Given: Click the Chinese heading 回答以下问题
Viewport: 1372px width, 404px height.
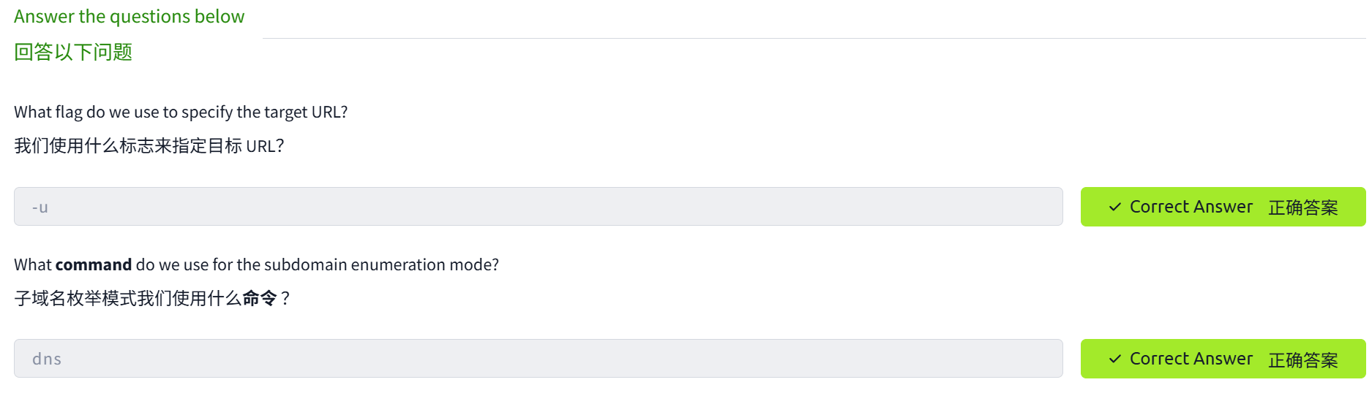Looking at the screenshot, I should 73,53.
